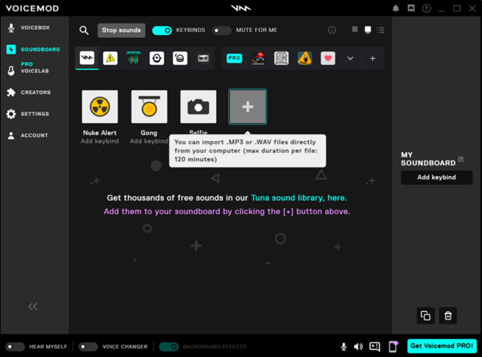
Task: Select the heart favorites soundboard category
Action: pyautogui.click(x=328, y=59)
